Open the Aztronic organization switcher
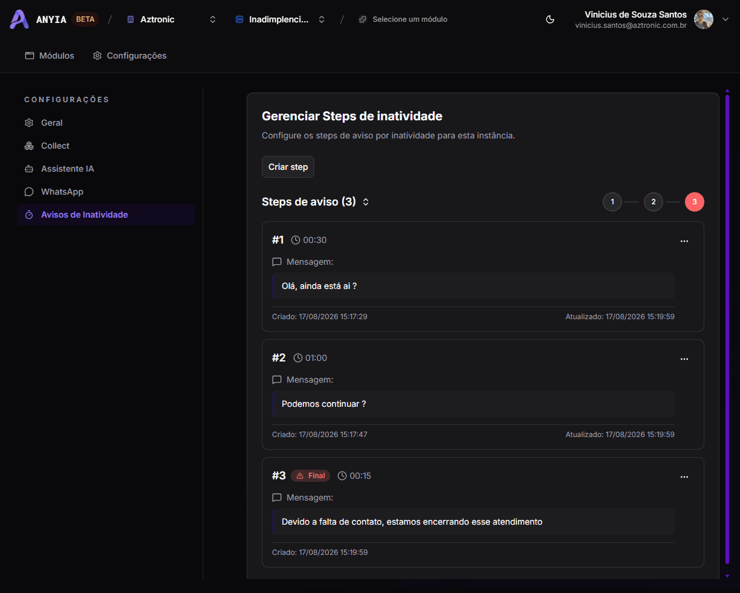The height and width of the screenshot is (593, 740). point(171,19)
